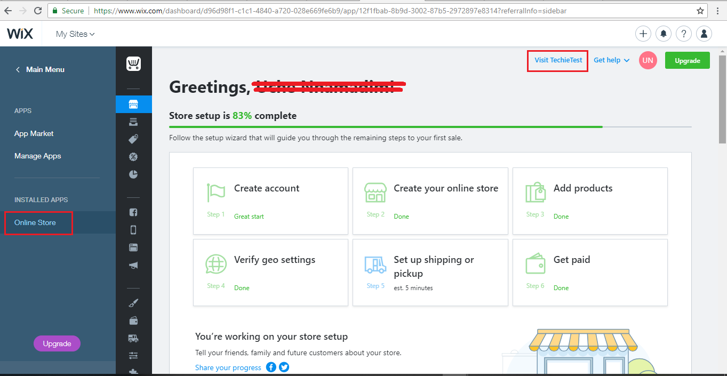Viewport: 727px width, 376px height.
Task: Open Manage Apps in sidebar
Action: click(x=38, y=156)
